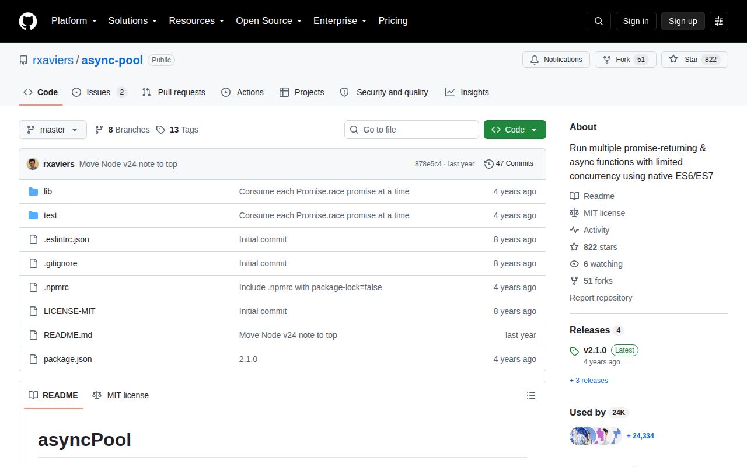Select the MIT license tab in file viewer
This screenshot has height=467, width=747.
point(120,395)
